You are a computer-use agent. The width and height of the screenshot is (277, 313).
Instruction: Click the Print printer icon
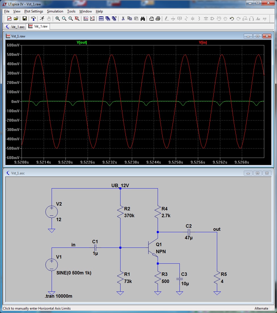point(158,18)
